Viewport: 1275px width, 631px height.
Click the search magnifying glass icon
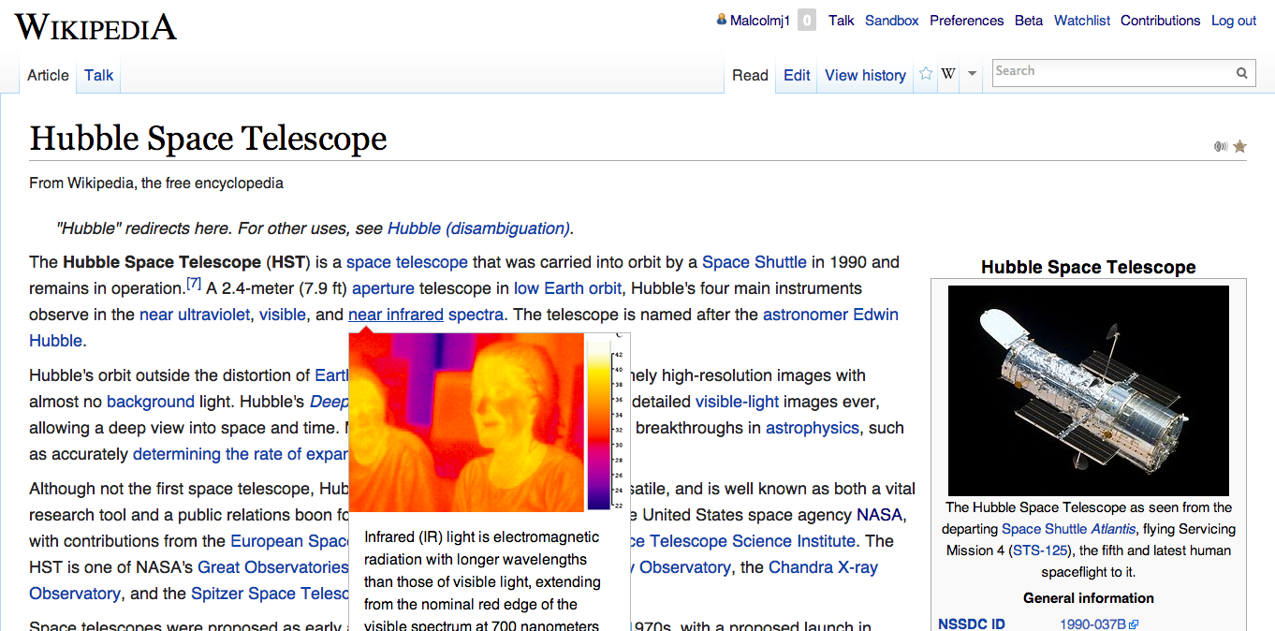1241,72
